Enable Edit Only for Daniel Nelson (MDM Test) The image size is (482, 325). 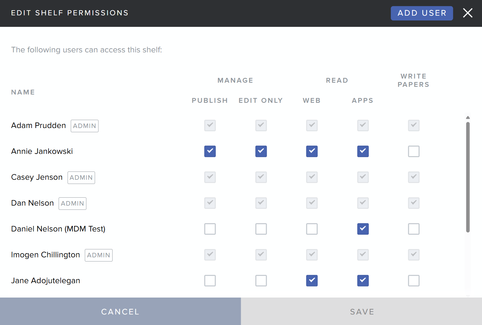(261, 229)
